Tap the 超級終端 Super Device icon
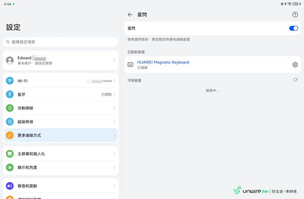 (x=10, y=122)
